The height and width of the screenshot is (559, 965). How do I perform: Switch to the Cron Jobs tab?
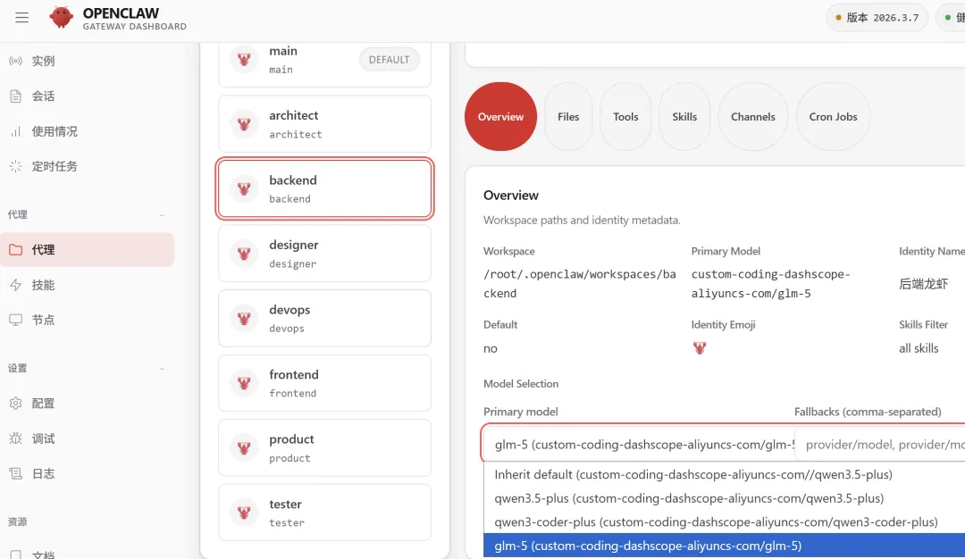point(833,116)
